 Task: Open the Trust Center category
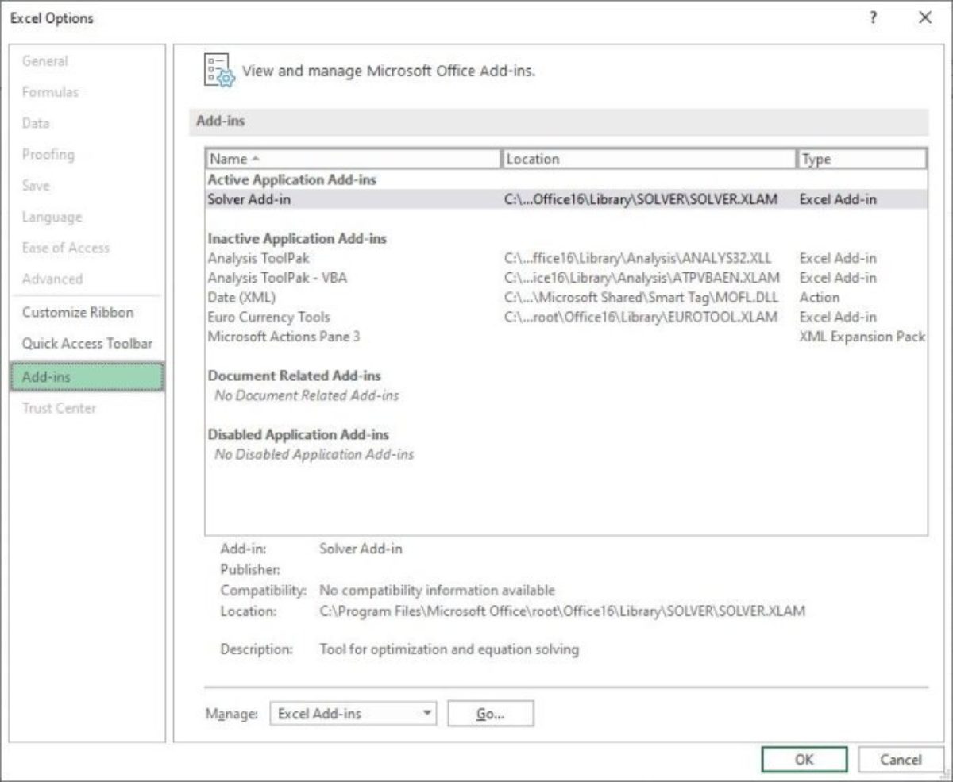click(59, 408)
